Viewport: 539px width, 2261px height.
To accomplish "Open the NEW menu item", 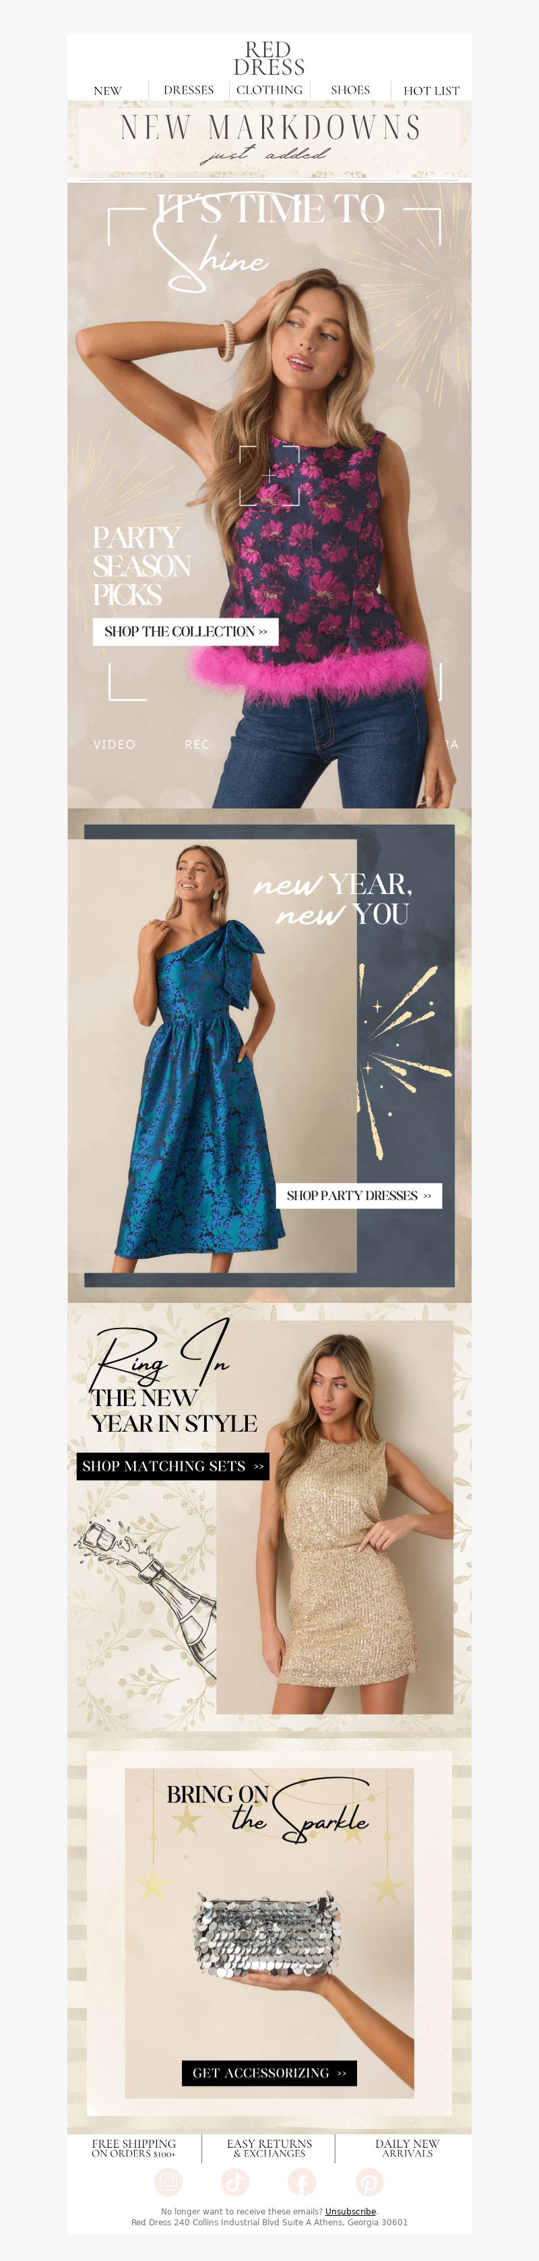I will coord(108,90).
